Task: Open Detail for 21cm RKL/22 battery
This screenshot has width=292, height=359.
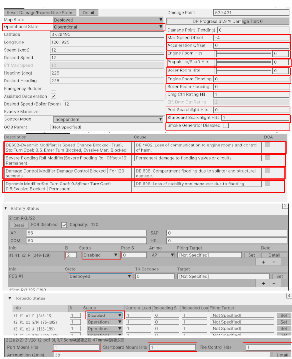Action: (19, 225)
